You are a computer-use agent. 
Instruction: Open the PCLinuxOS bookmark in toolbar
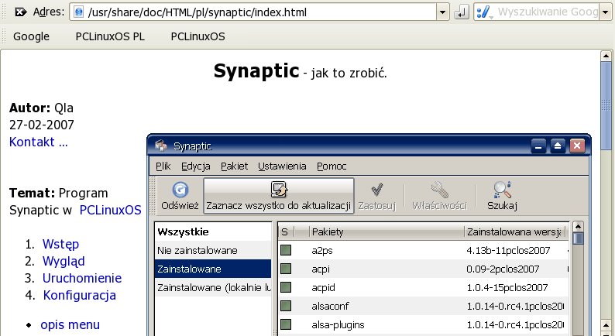point(198,36)
